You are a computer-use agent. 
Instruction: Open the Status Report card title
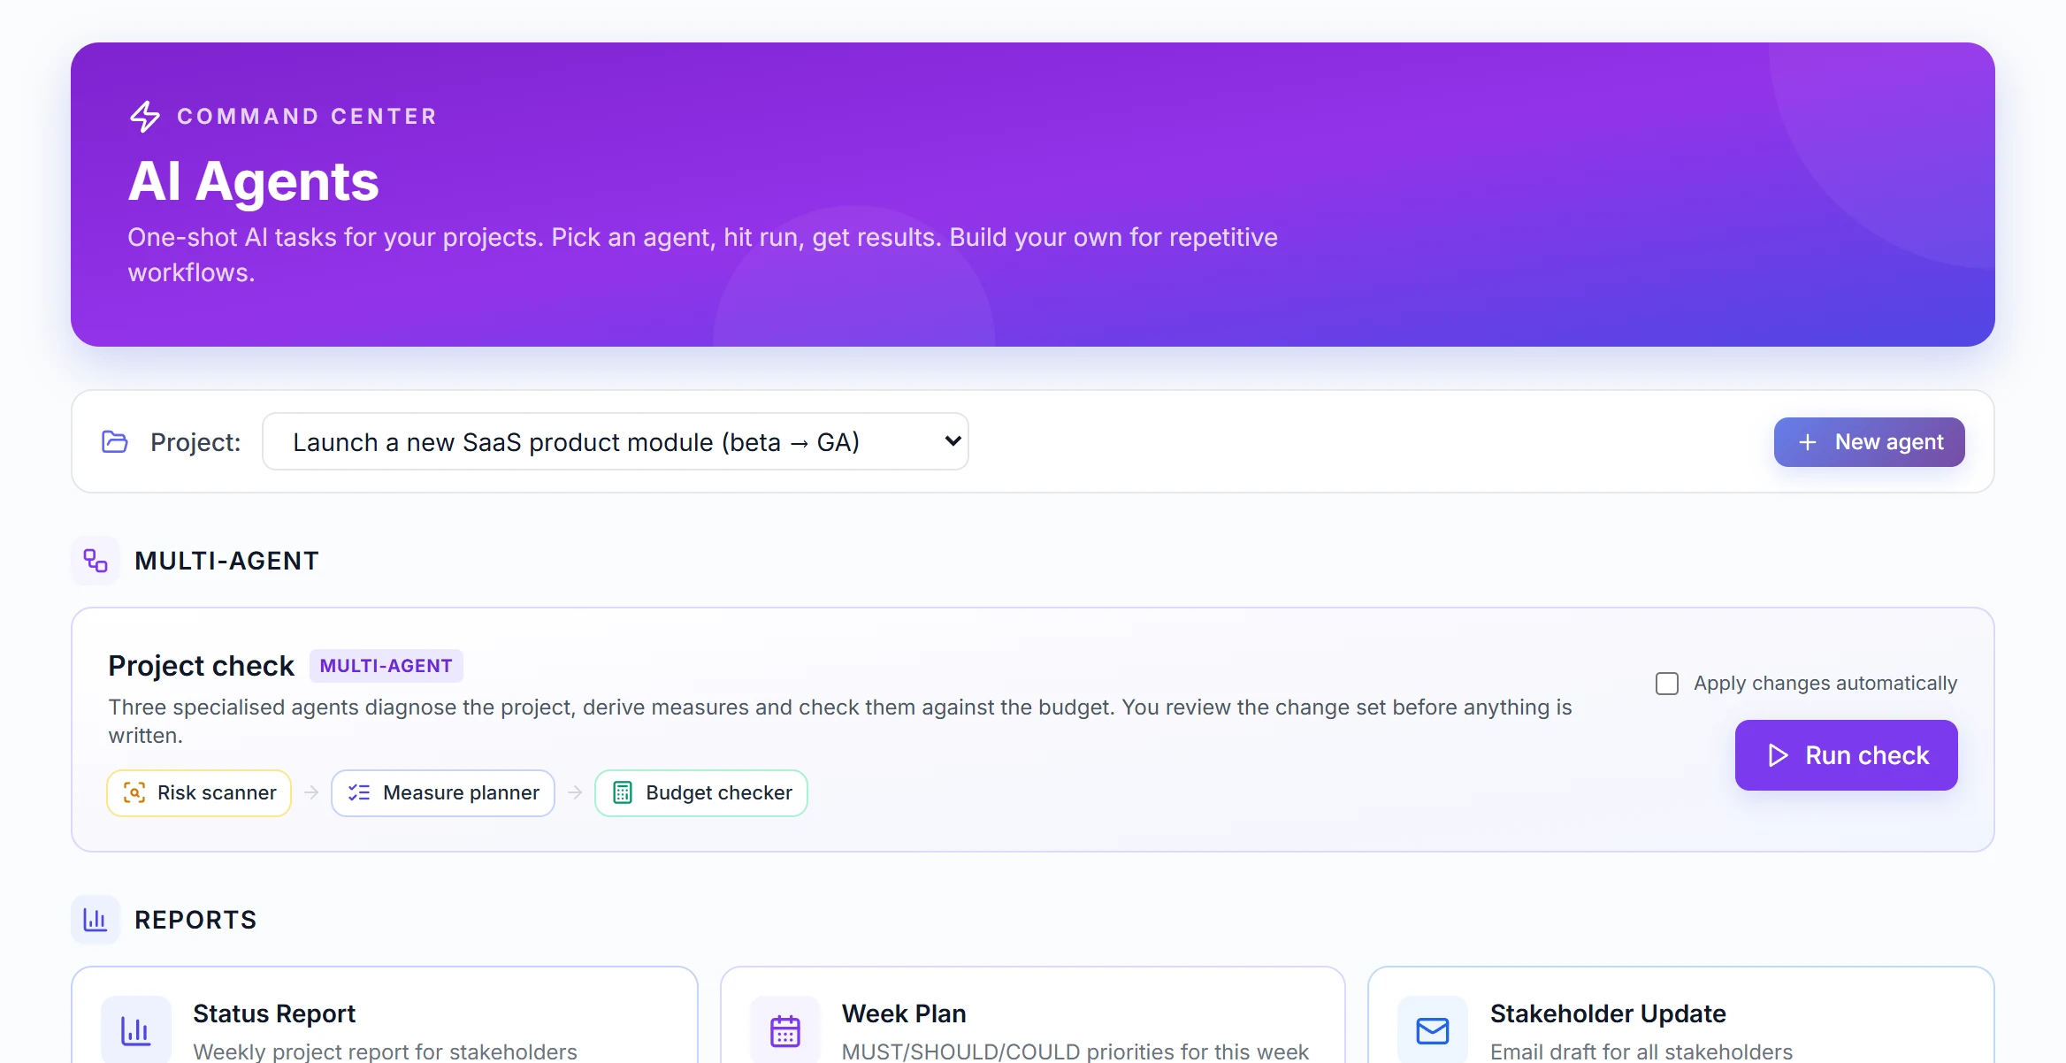click(x=274, y=1013)
